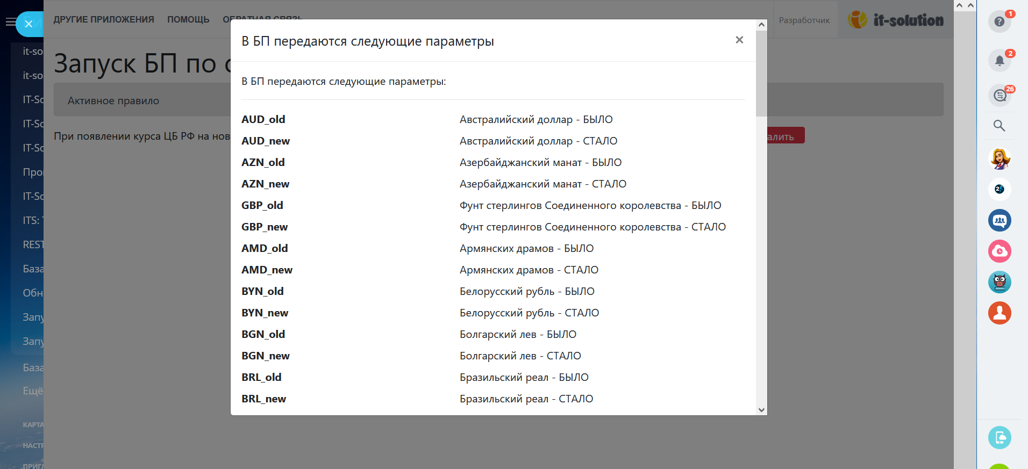The width and height of the screenshot is (1028, 469).
Task: Open ДРУГИЕ ПРИЛОЖЕНИЯ menu
Action: tap(104, 20)
